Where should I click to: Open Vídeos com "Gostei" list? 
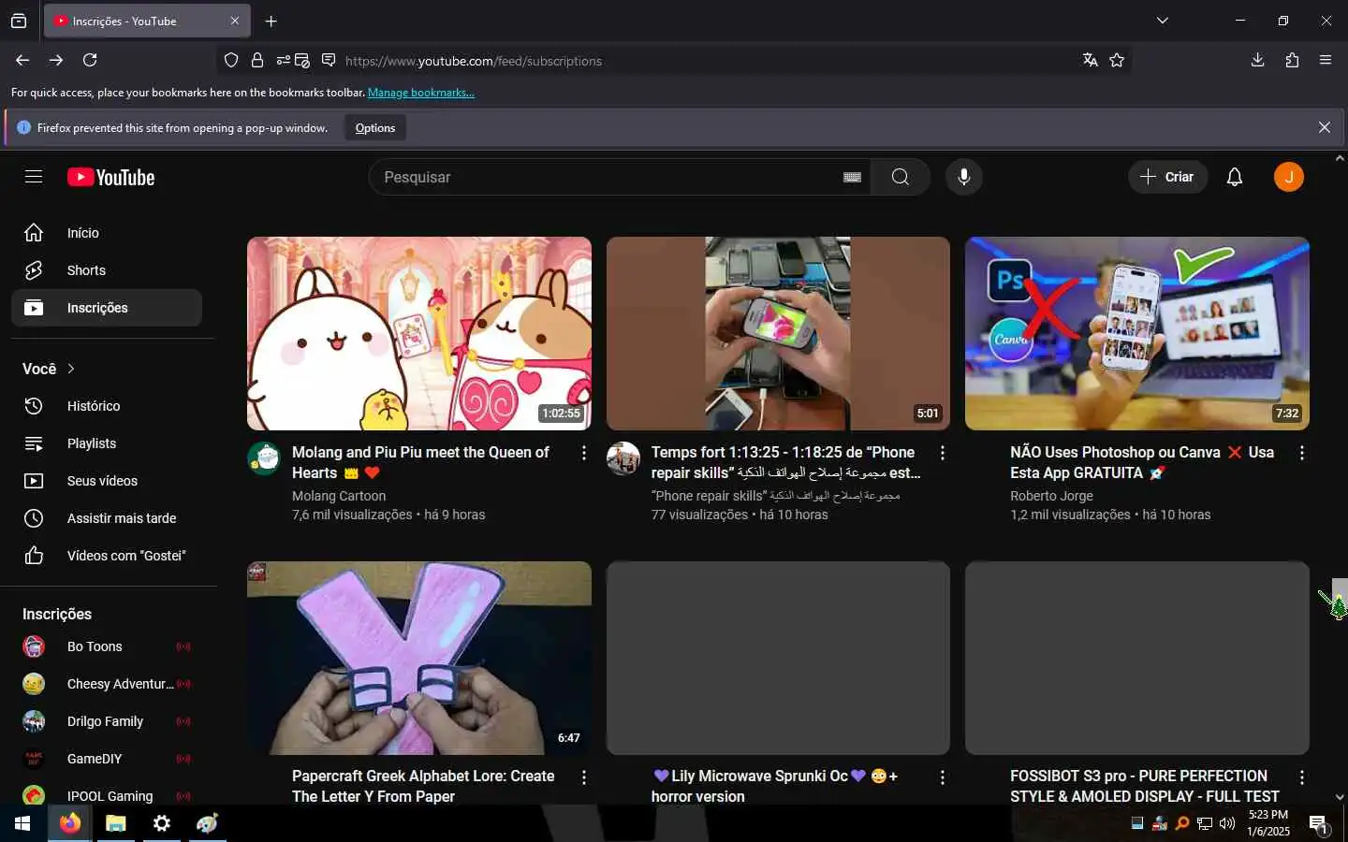pyautogui.click(x=107, y=556)
